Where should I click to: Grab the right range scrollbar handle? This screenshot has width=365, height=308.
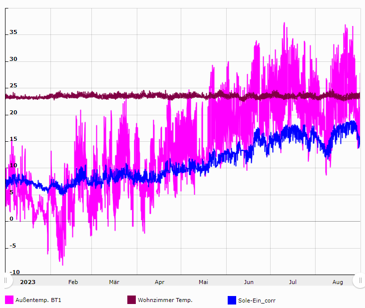(x=361, y=281)
